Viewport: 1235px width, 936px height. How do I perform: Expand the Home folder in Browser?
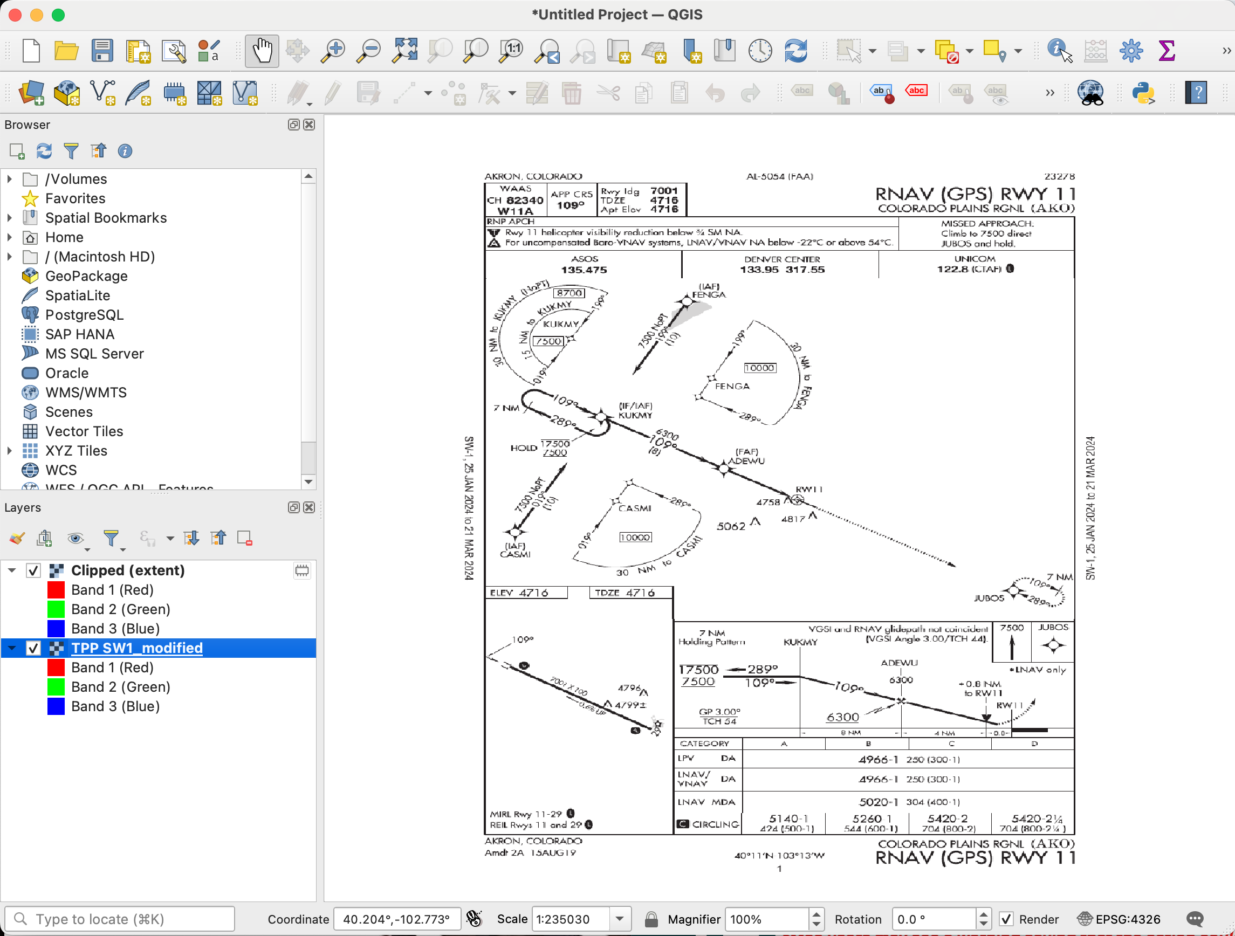point(10,237)
